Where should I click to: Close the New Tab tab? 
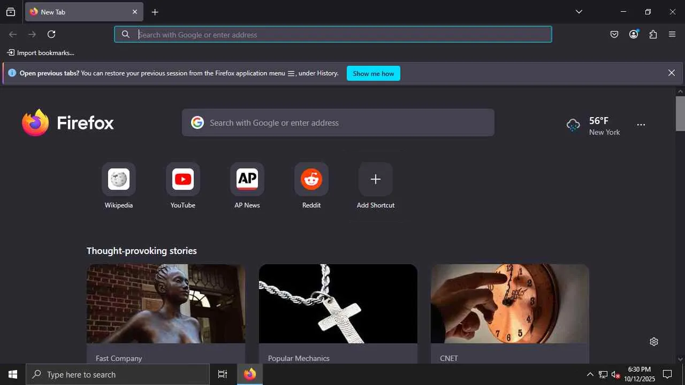(x=135, y=12)
